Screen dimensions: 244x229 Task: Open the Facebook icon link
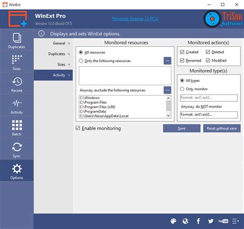point(198,221)
